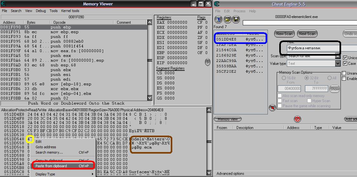Image resolution: width=357 pixels, height=177 pixels.
Task: Check the Fast scan option
Action: tap(280, 101)
